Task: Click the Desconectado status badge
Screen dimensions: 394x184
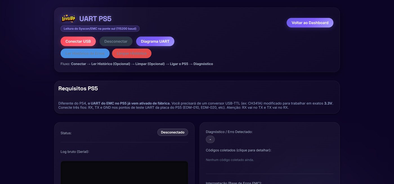Action: (x=173, y=132)
